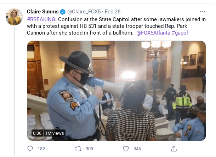Click the #BREAKING hashtag
Viewport: 216px width, 157px height.
click(41, 19)
